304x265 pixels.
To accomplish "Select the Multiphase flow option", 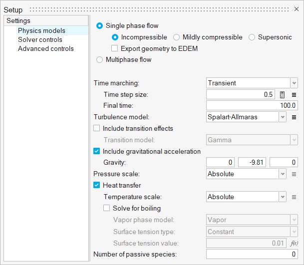I will click(x=100, y=60).
